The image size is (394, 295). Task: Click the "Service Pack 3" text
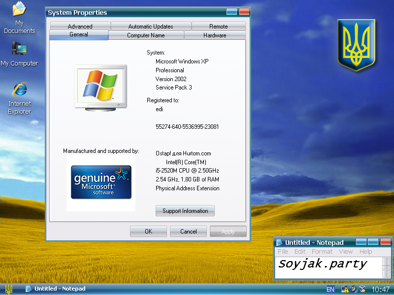(x=174, y=88)
